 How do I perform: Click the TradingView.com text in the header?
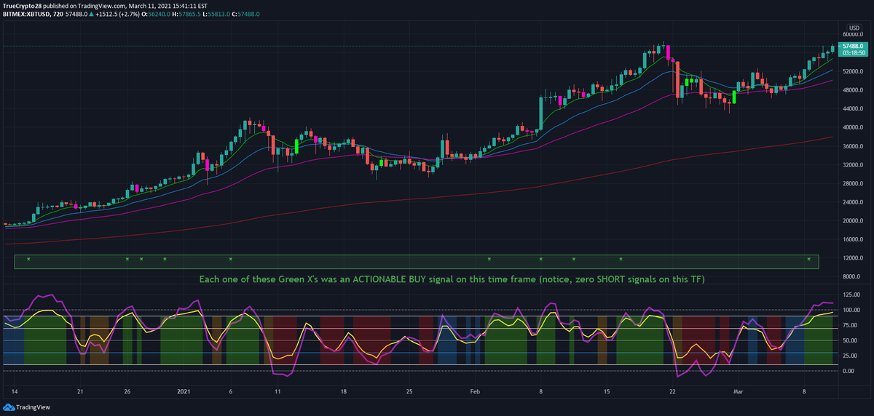tap(102, 5)
